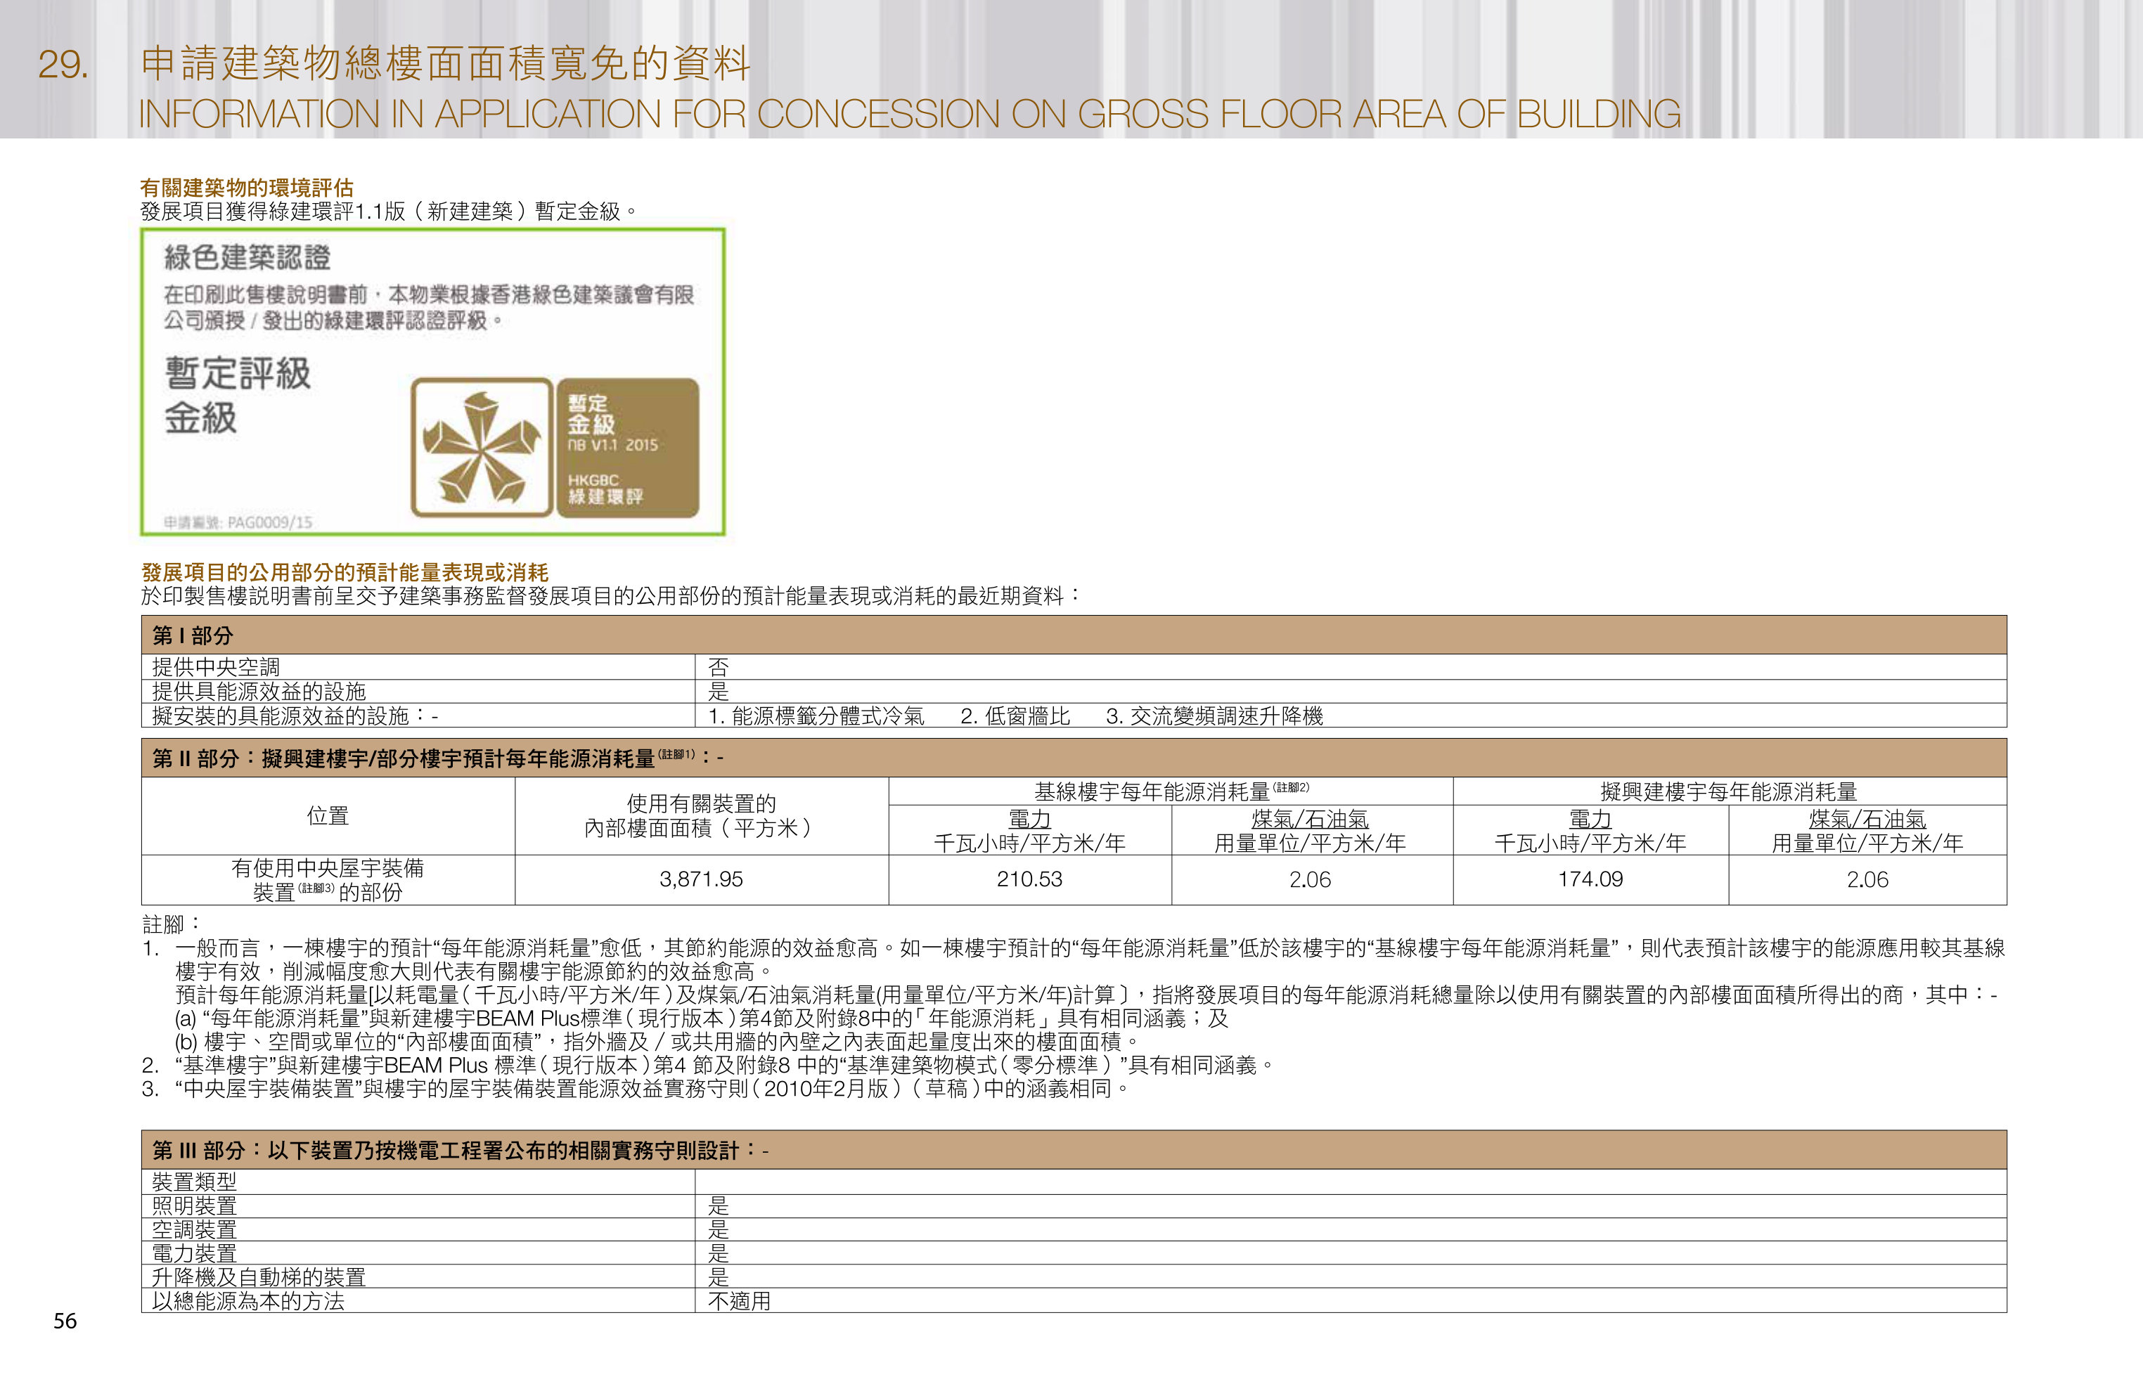The image size is (2143, 1384).
Task: Click the baseline electricity value 210.53
Action: 1029,879
